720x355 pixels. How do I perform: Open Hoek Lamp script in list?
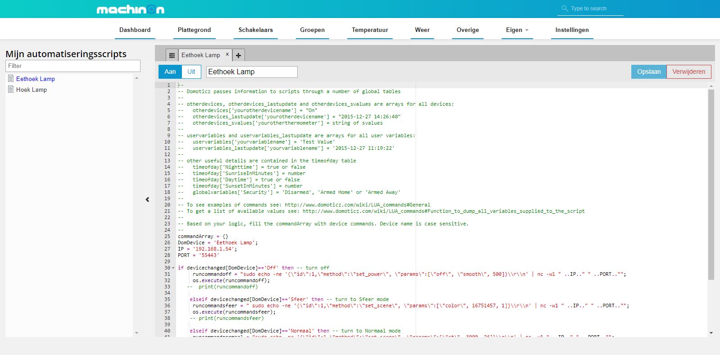[32, 90]
